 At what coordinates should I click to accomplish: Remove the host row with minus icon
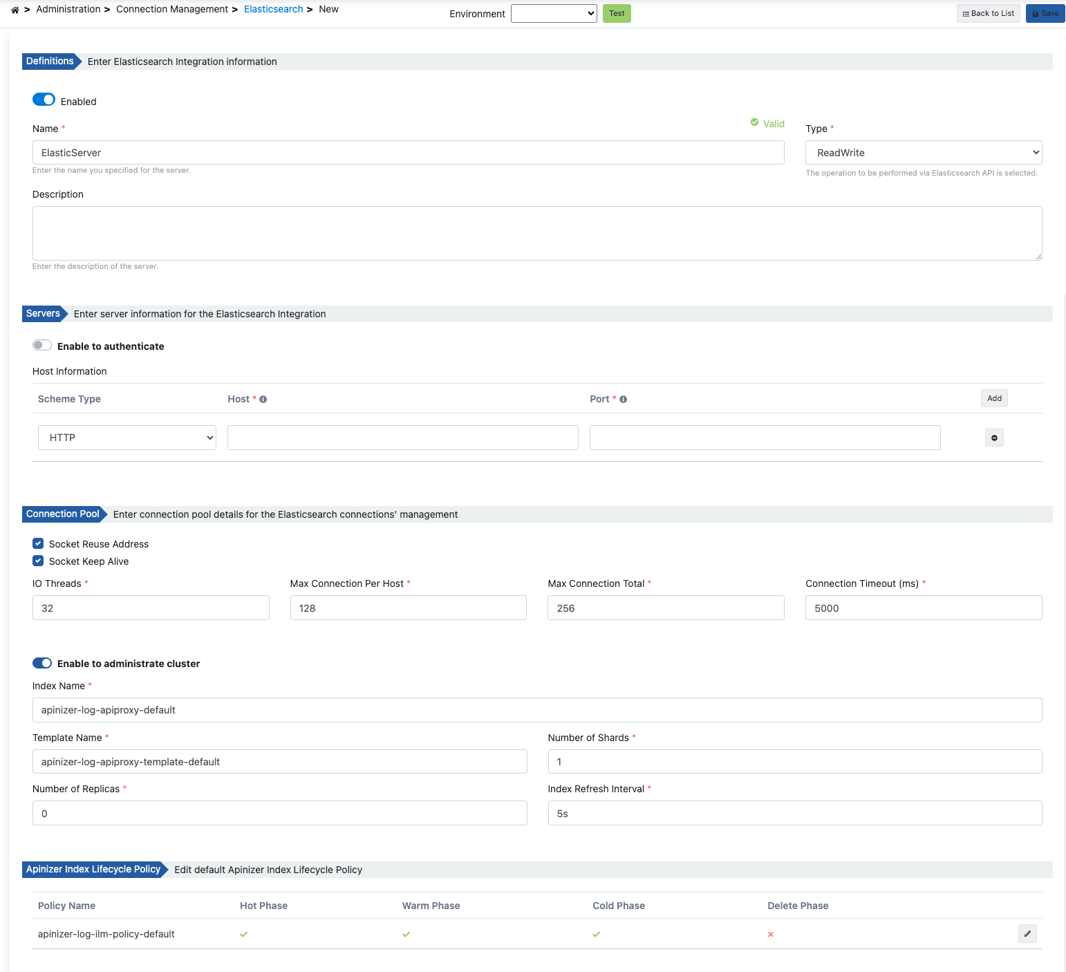[x=994, y=438]
